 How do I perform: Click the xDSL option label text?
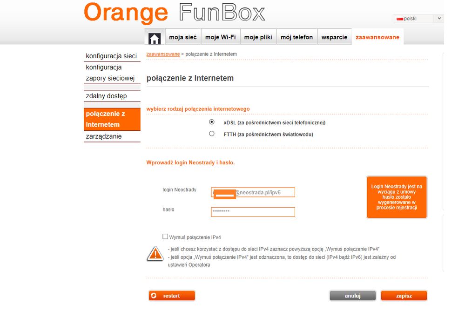point(275,122)
